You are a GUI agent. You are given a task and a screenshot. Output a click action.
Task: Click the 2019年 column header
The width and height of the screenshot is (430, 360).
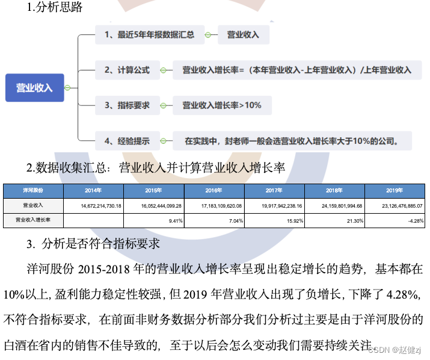[x=395, y=191]
